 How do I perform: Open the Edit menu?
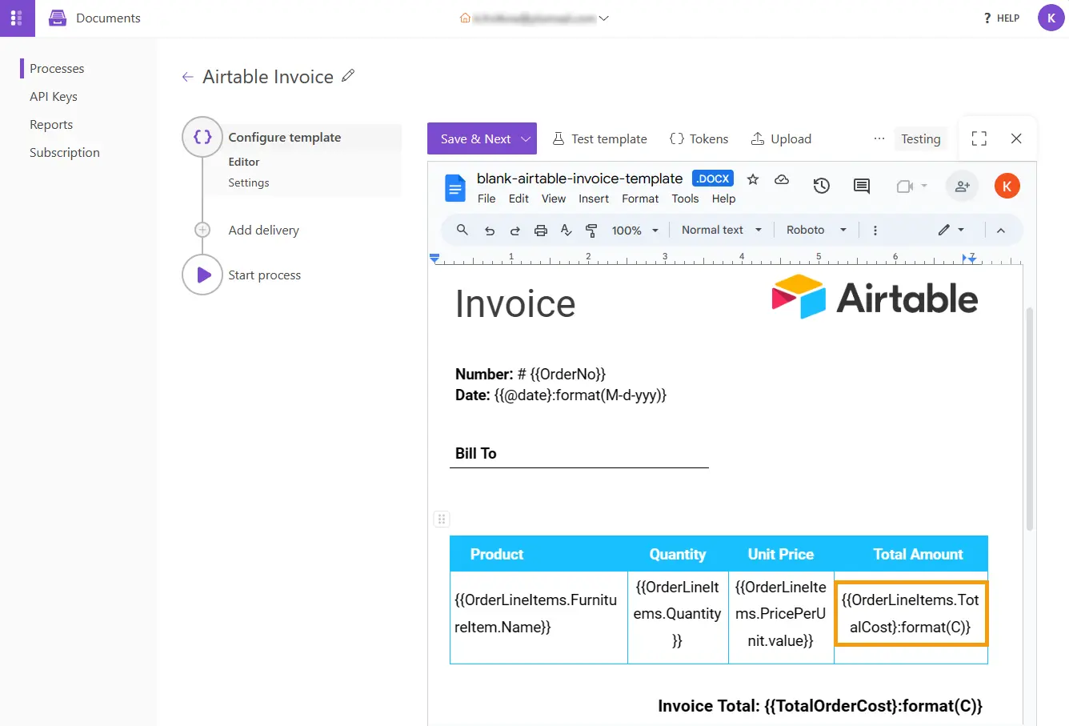click(518, 199)
